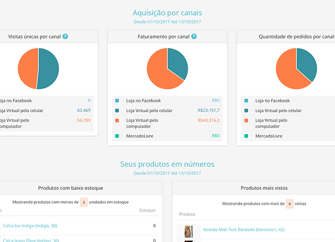
Task: Click the Produtos mais vistos panel title
Action: click(264, 188)
